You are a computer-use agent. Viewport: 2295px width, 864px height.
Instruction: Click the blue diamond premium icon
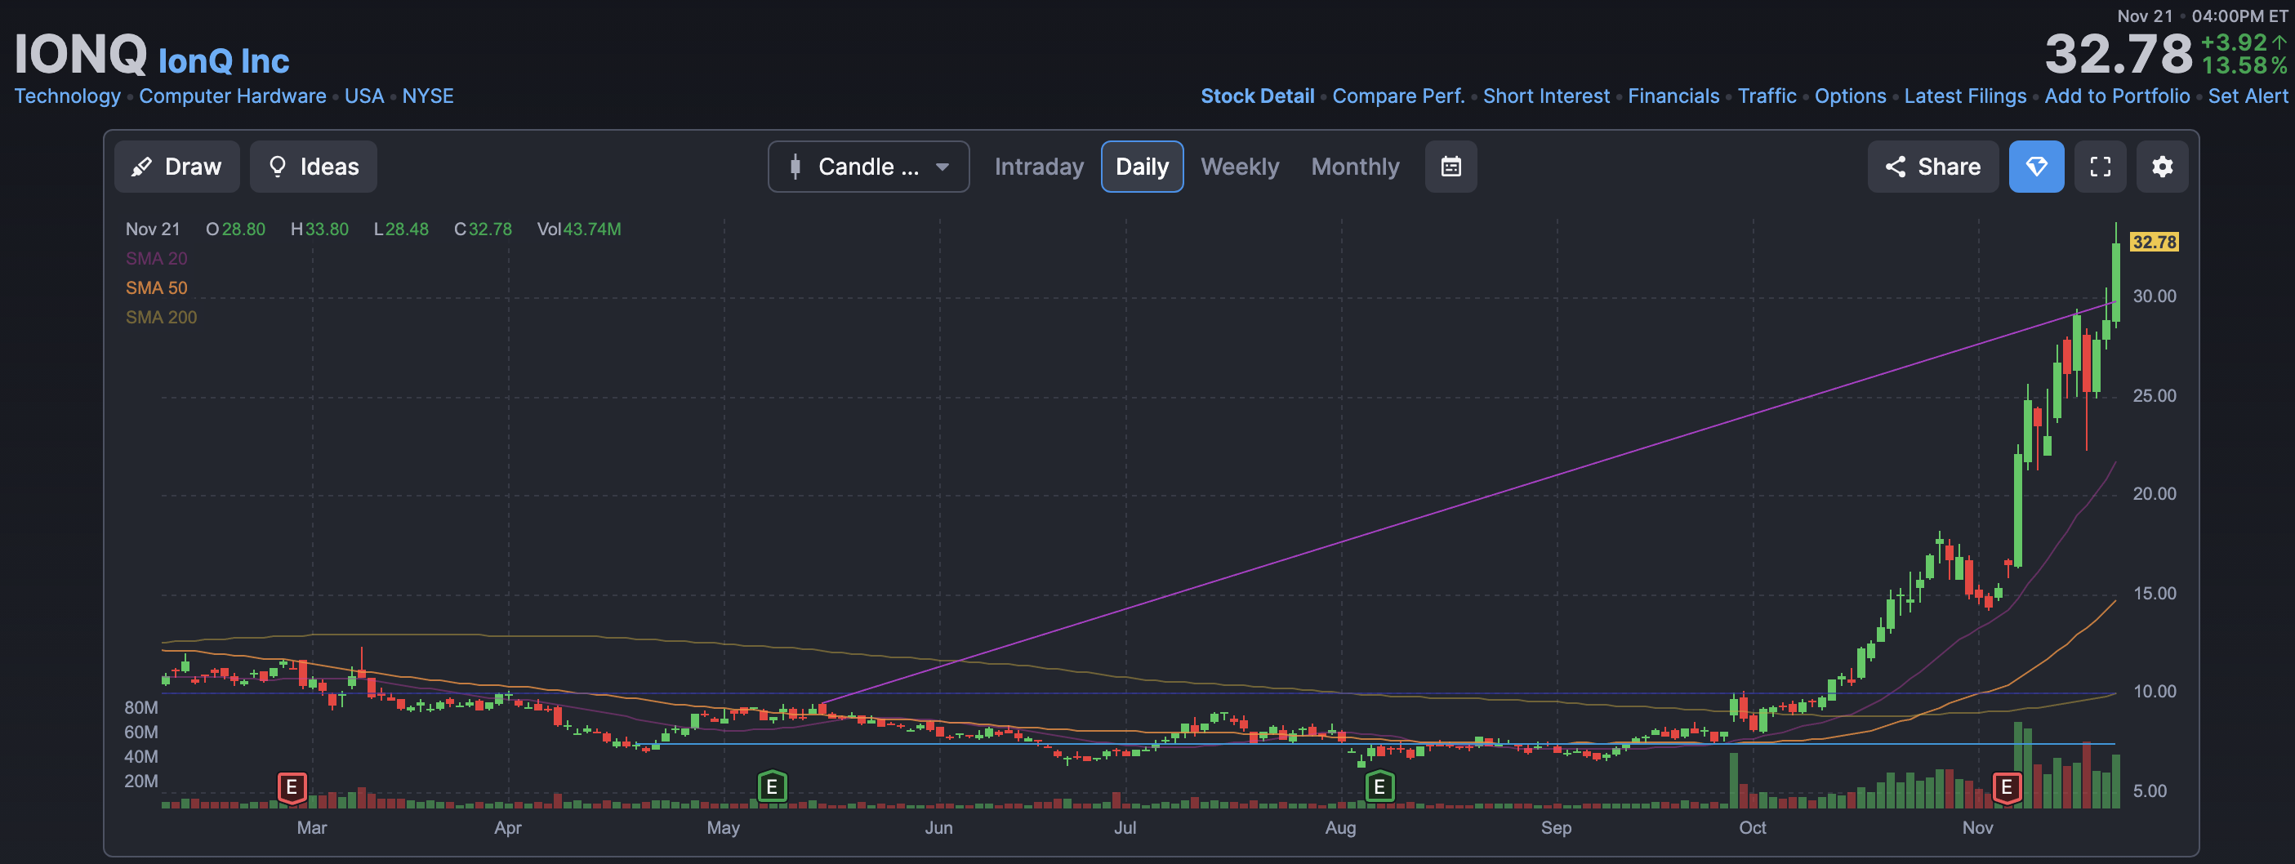pyautogui.click(x=2036, y=167)
